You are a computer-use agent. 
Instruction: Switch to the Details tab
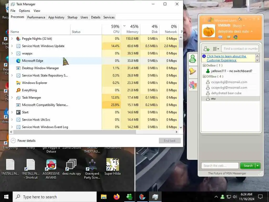96,17
